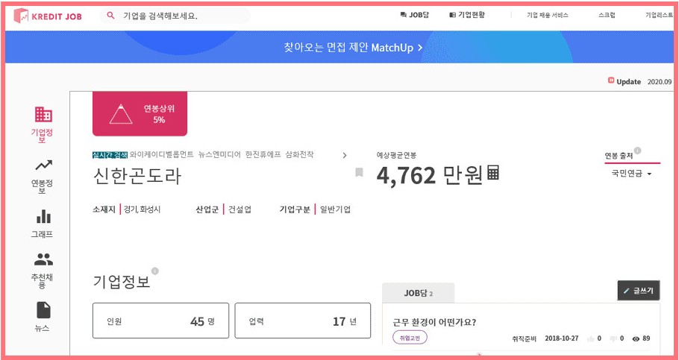Open the MatchUp interview offer banner
This screenshot has height=360, width=679.
point(353,47)
